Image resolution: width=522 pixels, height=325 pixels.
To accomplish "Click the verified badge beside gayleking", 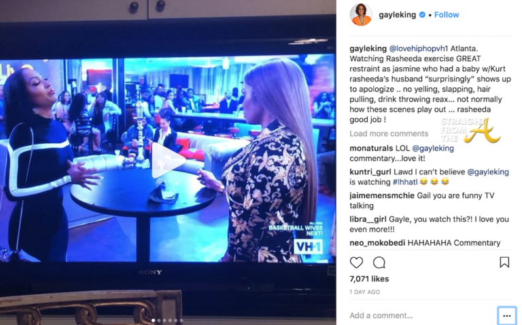I will coord(422,15).
